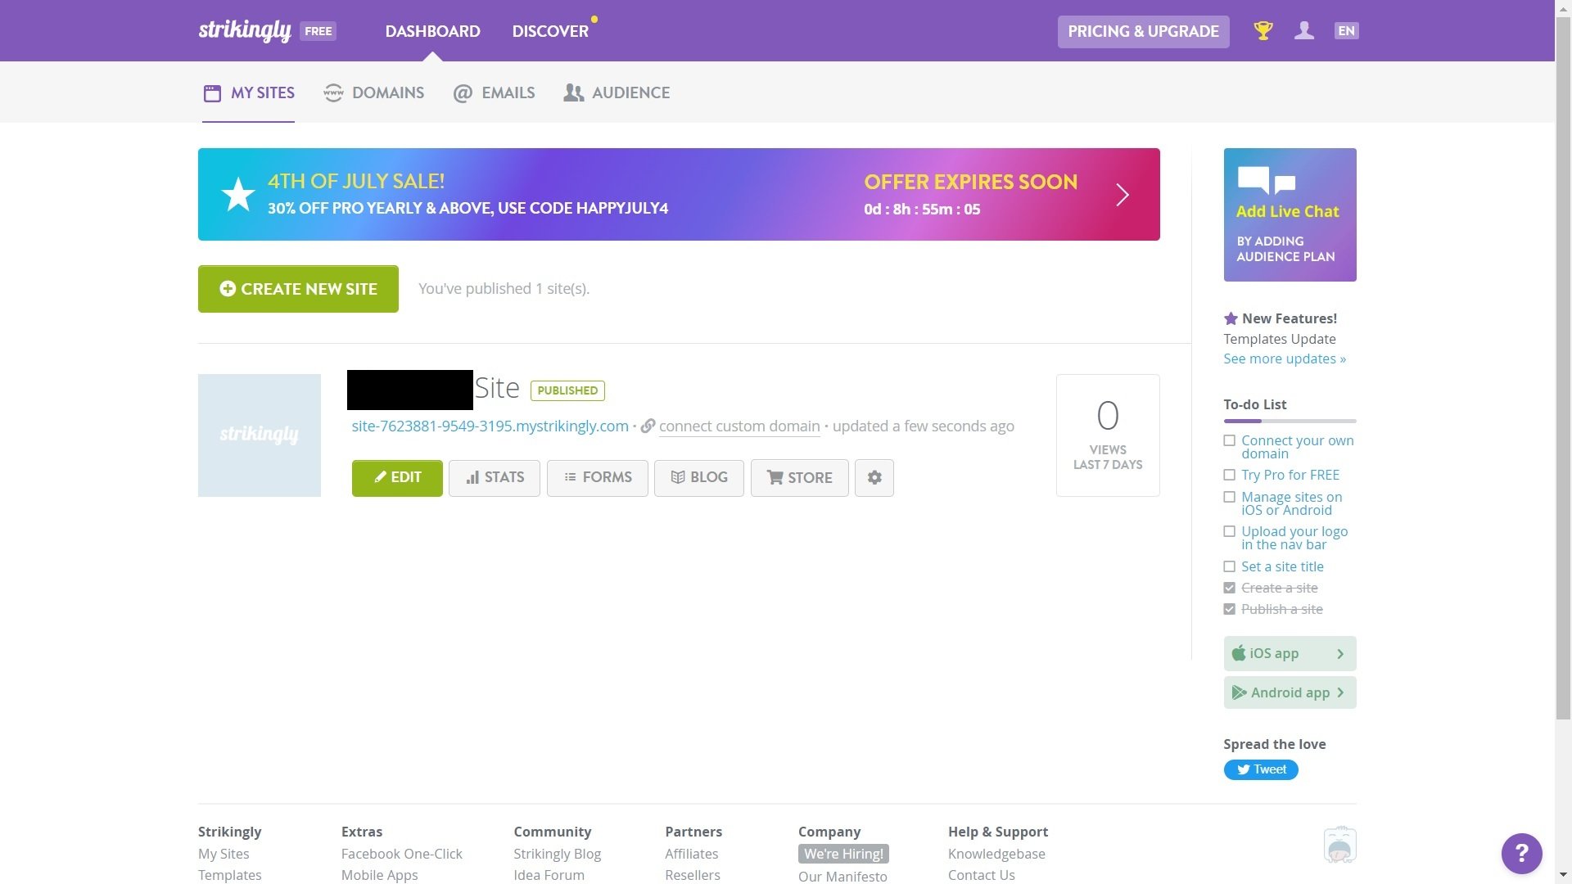Click the page vertical scrollbar
This screenshot has height=884, width=1572.
coord(1563,368)
